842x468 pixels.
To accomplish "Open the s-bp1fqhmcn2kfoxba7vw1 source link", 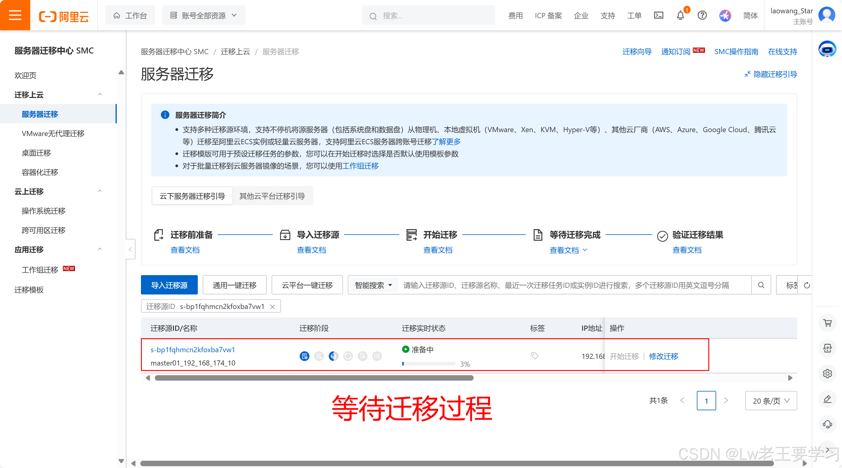I will coord(193,350).
